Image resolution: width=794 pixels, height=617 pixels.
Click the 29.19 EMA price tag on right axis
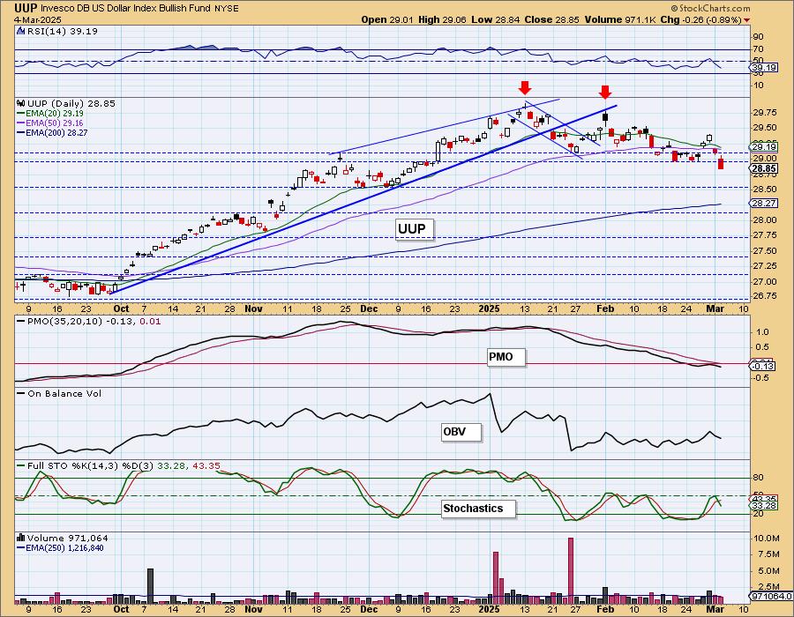point(765,147)
